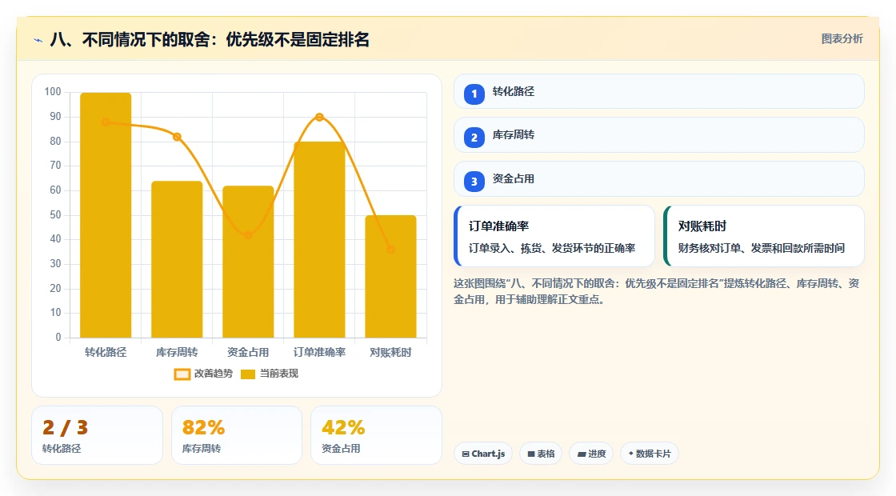Viewport: 896px width, 496px height.
Task: Click the number 2 badge for 库存周转
Action: 474,137
